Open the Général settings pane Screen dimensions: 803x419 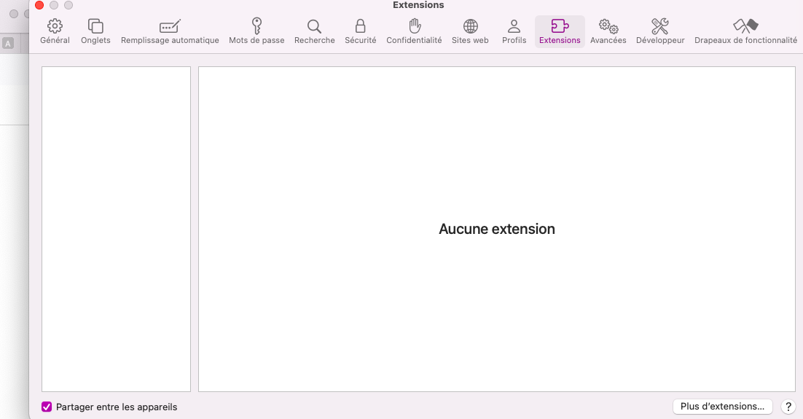pyautogui.click(x=55, y=32)
